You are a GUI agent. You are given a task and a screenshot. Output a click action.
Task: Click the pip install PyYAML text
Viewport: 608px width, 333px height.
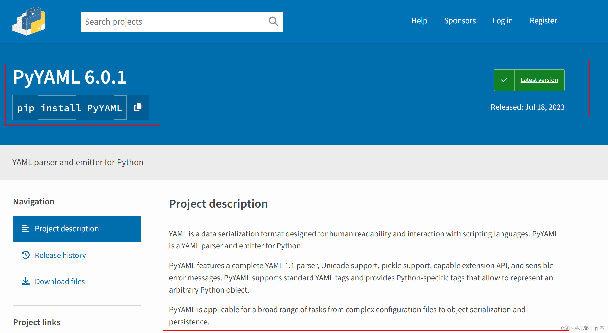tap(69, 108)
